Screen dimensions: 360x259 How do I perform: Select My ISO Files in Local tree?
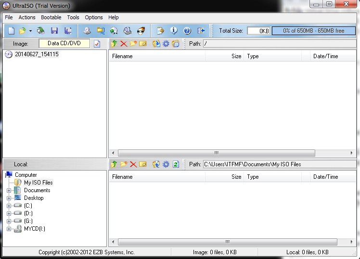tap(39, 183)
